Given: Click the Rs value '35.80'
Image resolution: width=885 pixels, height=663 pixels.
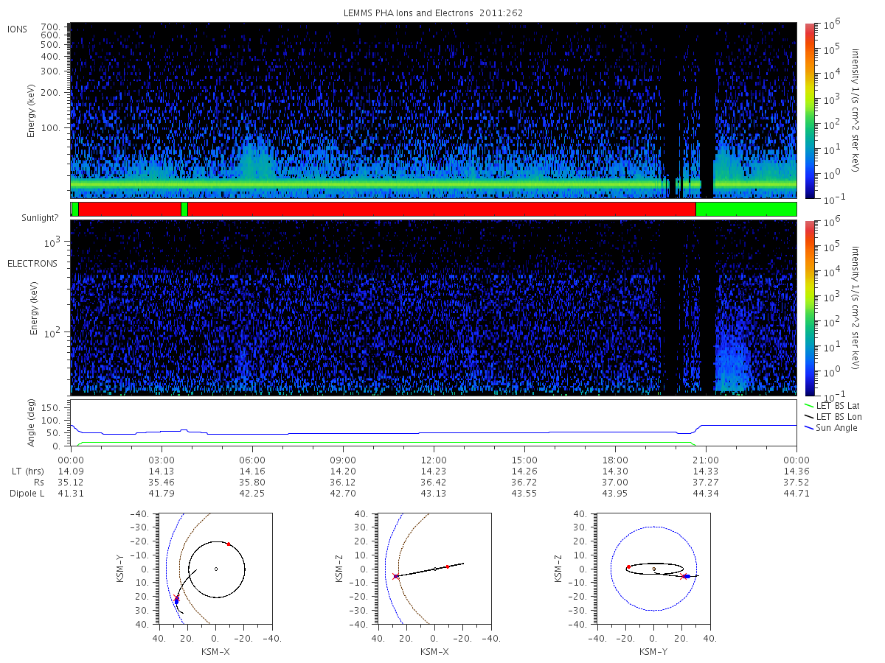Looking at the screenshot, I should tap(252, 483).
